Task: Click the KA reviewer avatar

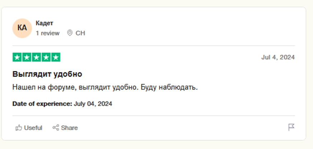Action: pos(22,28)
